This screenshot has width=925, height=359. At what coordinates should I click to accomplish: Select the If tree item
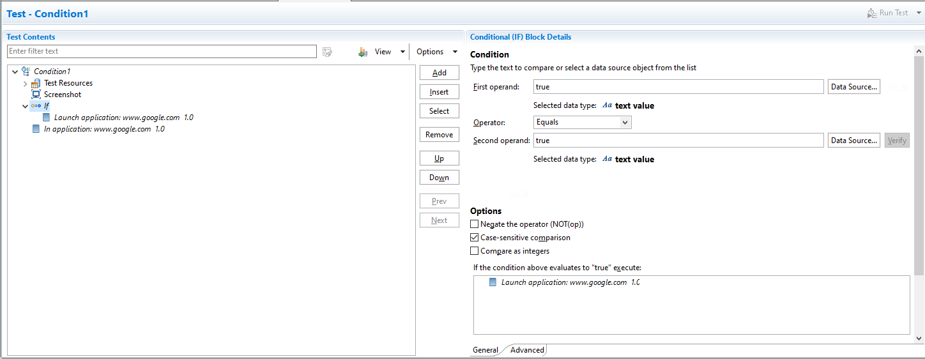[x=47, y=106]
